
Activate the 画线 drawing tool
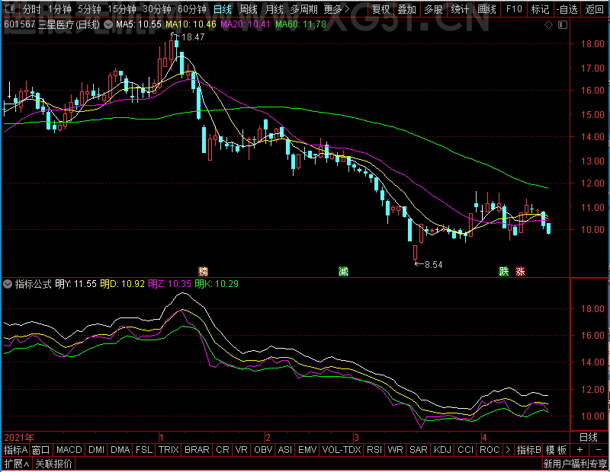(486, 9)
